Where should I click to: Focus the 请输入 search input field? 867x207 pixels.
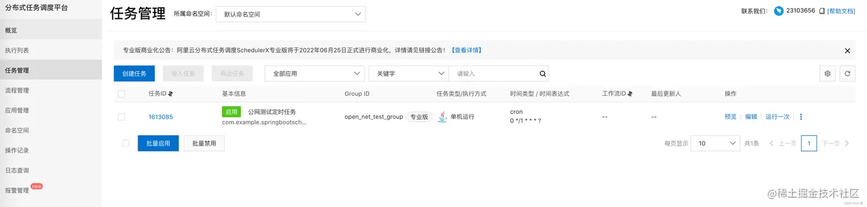[494, 73]
